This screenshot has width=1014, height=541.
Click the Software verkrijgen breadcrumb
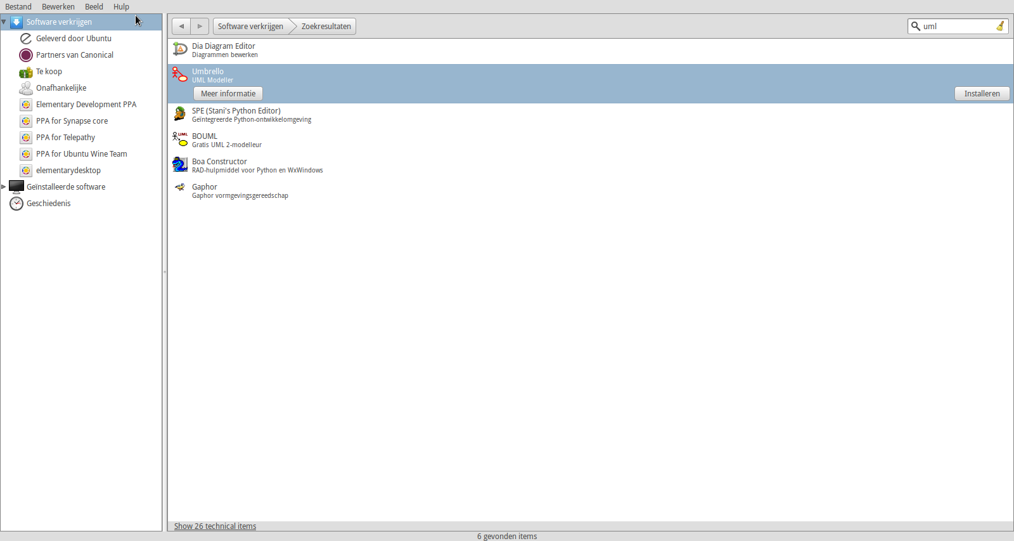click(251, 26)
